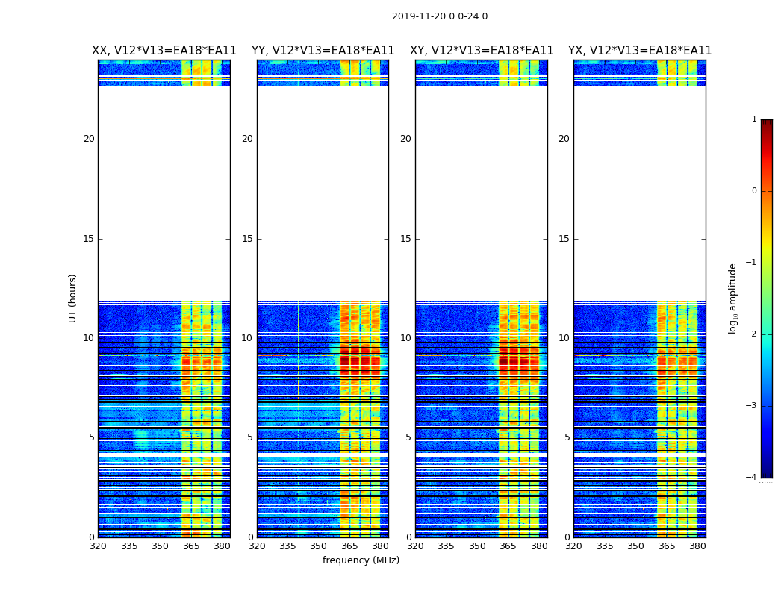Click the blank gap in XX spectrogram

pyautogui.click(x=164, y=193)
